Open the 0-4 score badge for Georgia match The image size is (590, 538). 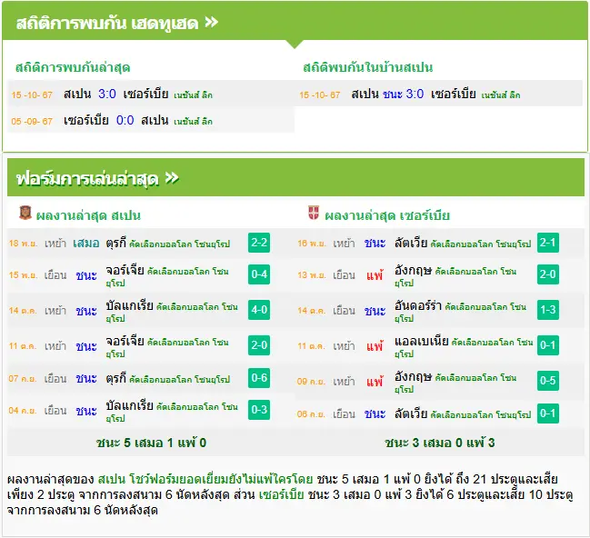[259, 274]
